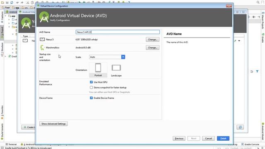This screenshot has width=265, height=149.
Task: Select Landscape orientation
Action: [116, 70]
